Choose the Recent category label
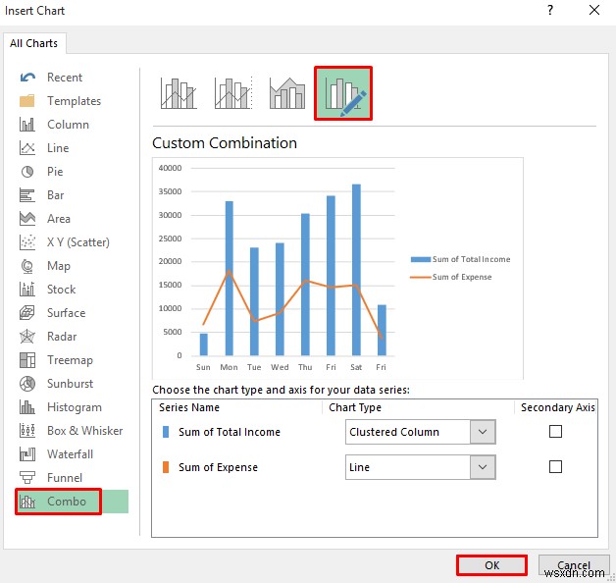 (65, 78)
